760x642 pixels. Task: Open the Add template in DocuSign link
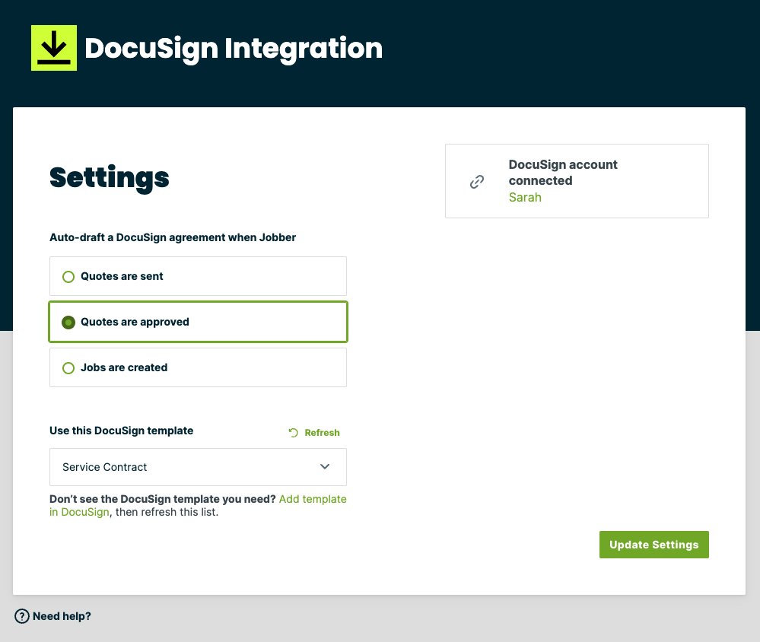pyautogui.click(x=313, y=499)
